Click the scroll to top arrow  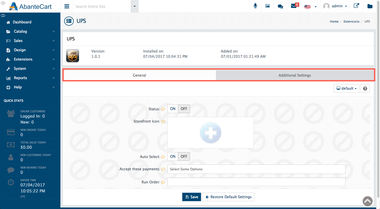(x=368, y=201)
